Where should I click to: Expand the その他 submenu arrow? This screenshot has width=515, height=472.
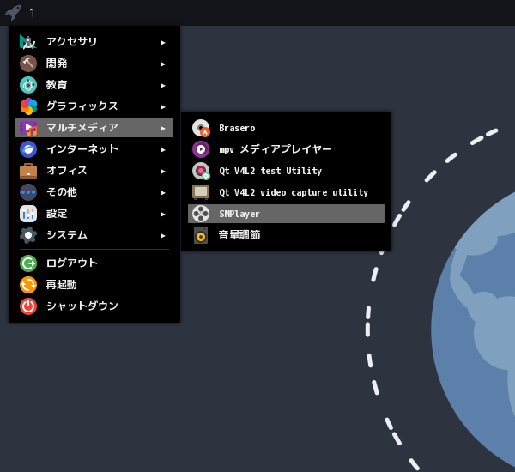point(162,193)
